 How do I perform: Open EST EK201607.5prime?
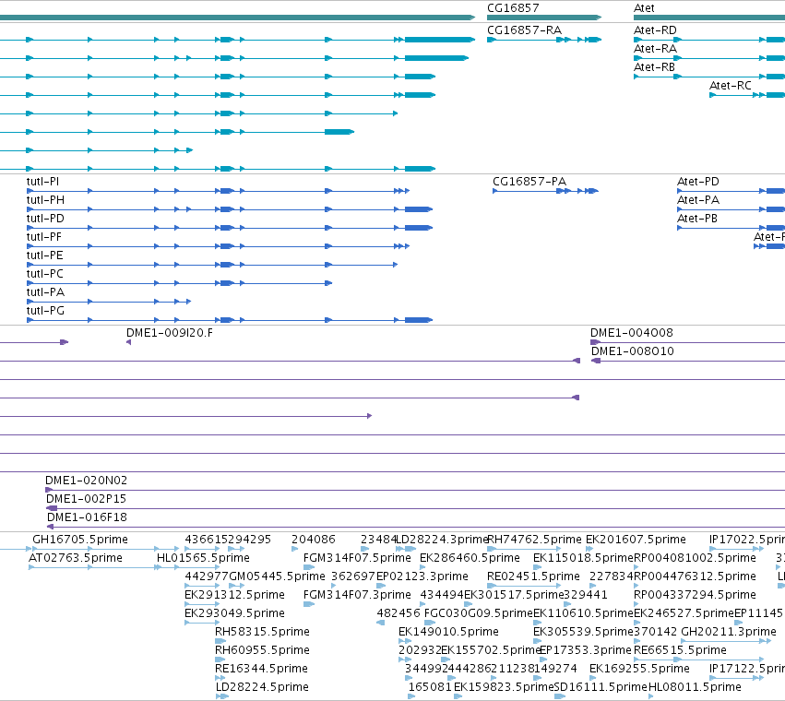[x=636, y=540]
